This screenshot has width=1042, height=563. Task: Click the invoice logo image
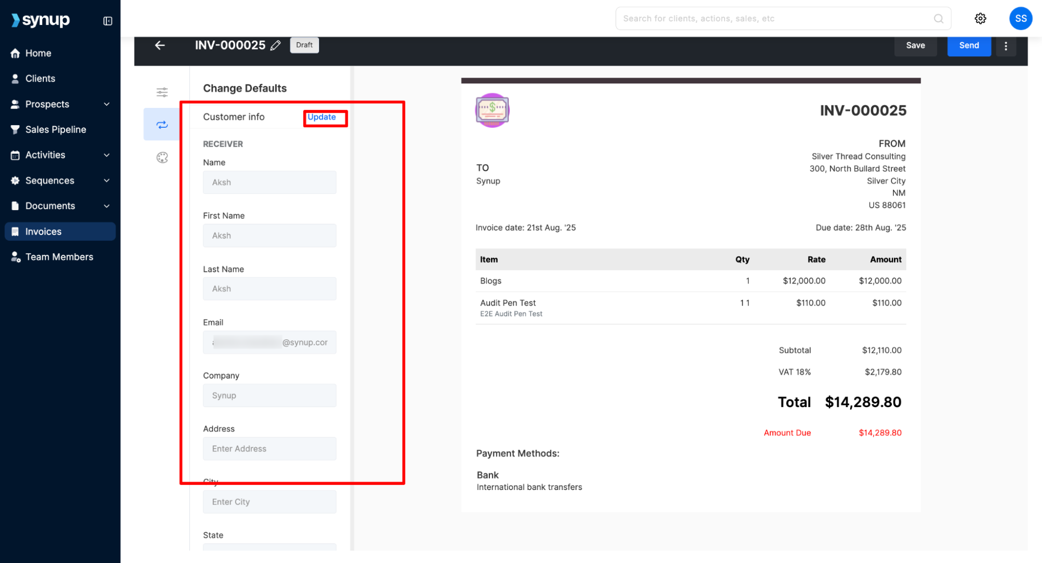pos(492,110)
